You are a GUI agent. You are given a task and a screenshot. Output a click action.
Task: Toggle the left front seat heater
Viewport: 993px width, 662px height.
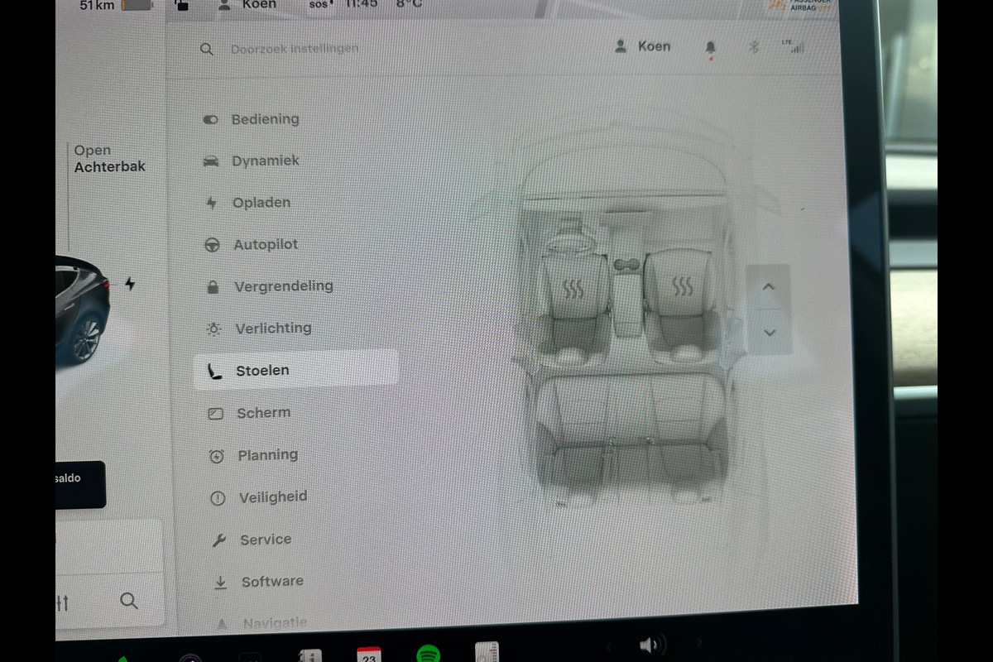(573, 289)
